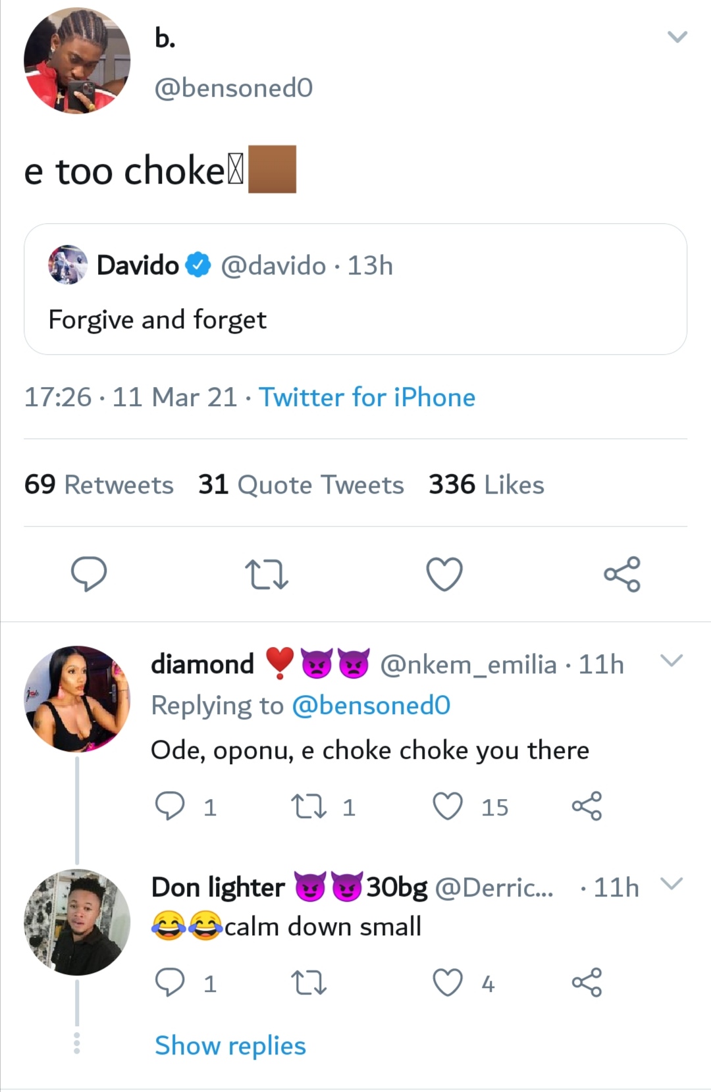Share the main tweet by @bensoned0
Screen dimensions: 711x1092
pyautogui.click(x=622, y=574)
